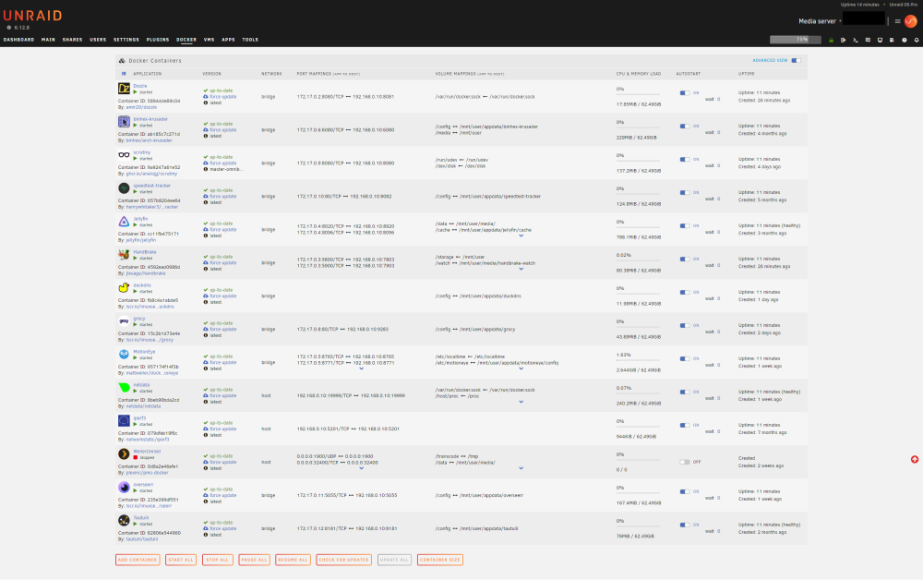This screenshot has width=923, height=580.
Task: Open the amir20/dozzle repository link
Action: coord(141,107)
